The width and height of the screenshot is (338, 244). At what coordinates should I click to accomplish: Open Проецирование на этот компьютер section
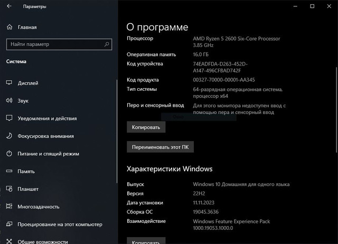(x=59, y=224)
